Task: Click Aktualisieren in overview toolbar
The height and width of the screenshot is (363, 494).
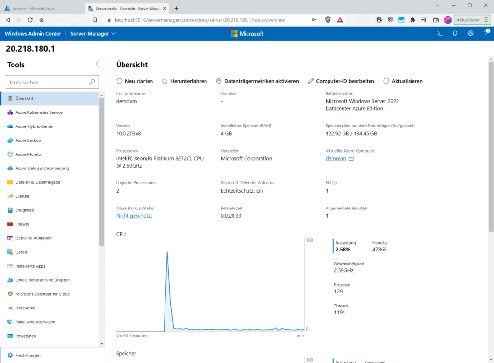Action: [x=403, y=81]
